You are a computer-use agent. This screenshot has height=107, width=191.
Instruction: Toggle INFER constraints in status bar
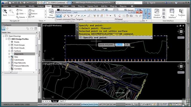pyautogui.click(x=40, y=104)
